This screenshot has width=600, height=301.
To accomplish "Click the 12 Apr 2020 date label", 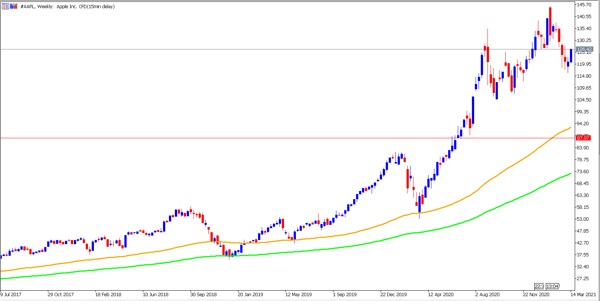I will 441,294.
